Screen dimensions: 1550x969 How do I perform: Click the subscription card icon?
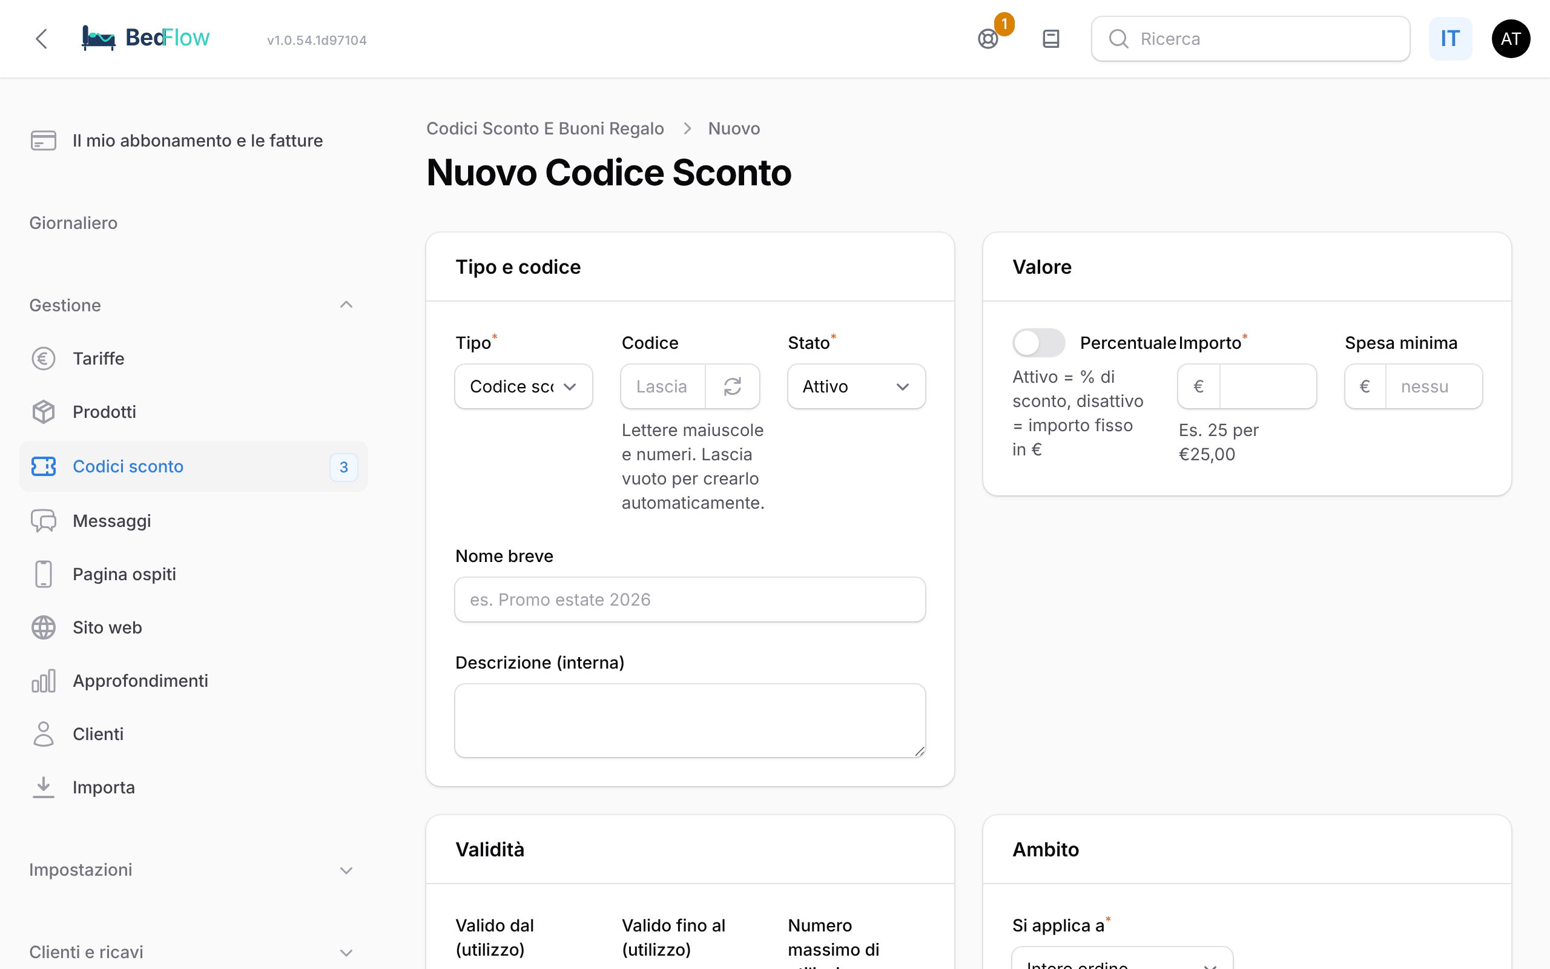44,141
